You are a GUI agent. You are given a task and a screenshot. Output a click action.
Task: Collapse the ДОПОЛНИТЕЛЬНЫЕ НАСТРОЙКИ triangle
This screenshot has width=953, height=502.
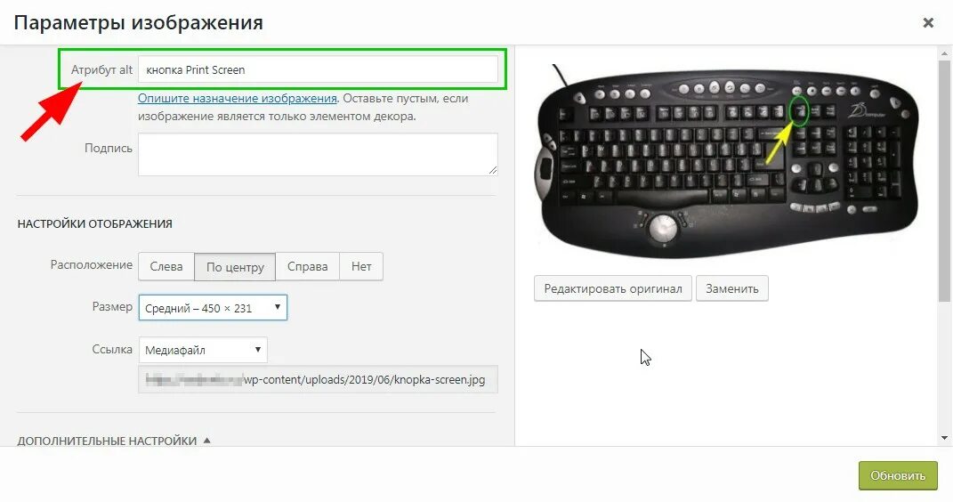point(206,440)
